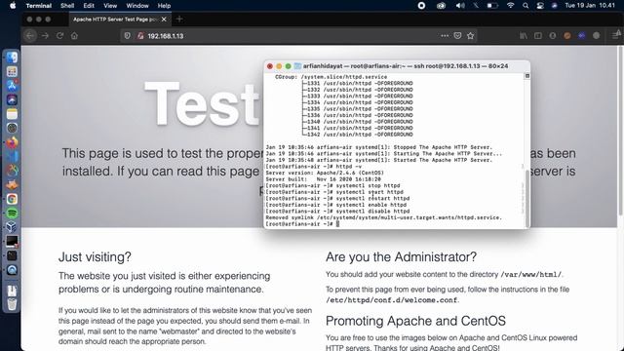The image size is (624, 351).
Task: Toggle the Firefox sidebar view
Action: [x=538, y=36]
